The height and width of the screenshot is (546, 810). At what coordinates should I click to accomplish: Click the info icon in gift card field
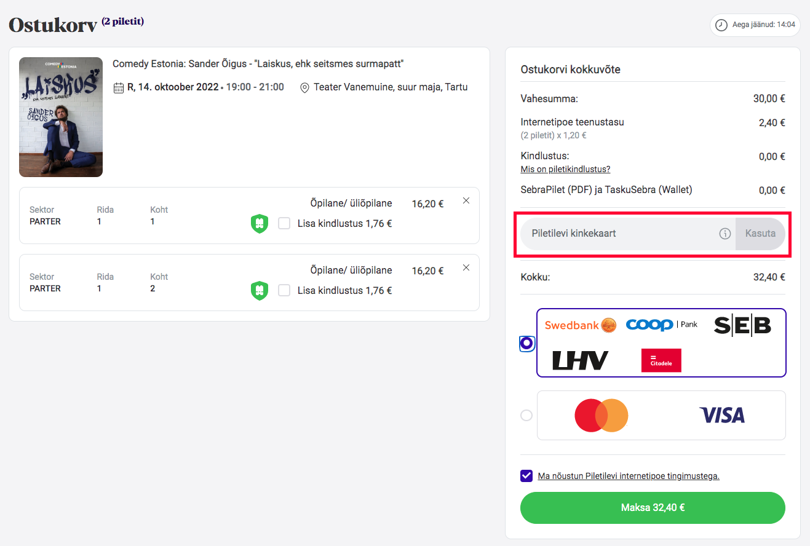(x=725, y=234)
